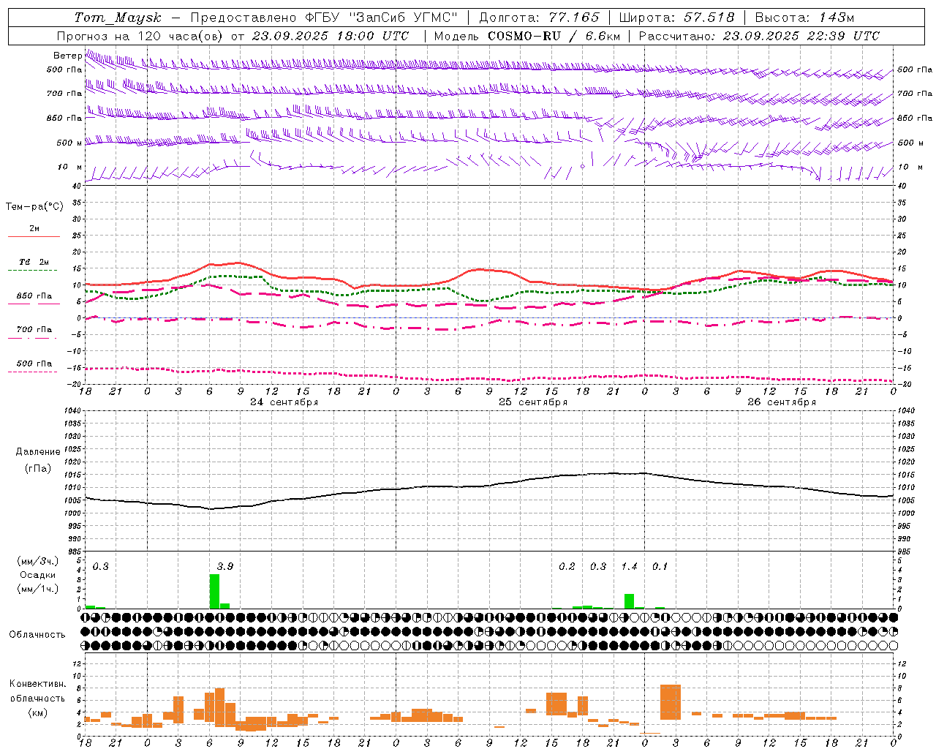Click the "Тем-ра(°C)" temperature axis label
This screenshot has width=936, height=749.
(34, 207)
